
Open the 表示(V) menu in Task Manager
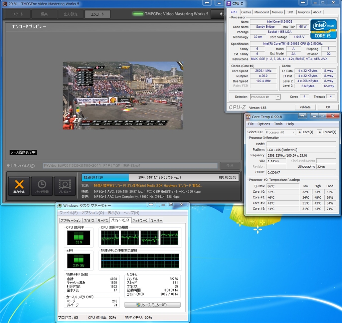click(114, 213)
